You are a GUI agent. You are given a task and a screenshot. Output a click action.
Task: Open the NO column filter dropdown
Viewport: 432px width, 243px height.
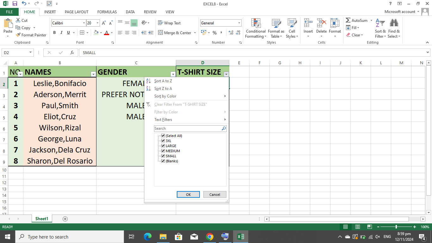coord(20,74)
